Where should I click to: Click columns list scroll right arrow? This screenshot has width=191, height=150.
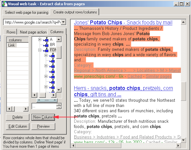[26, 109]
